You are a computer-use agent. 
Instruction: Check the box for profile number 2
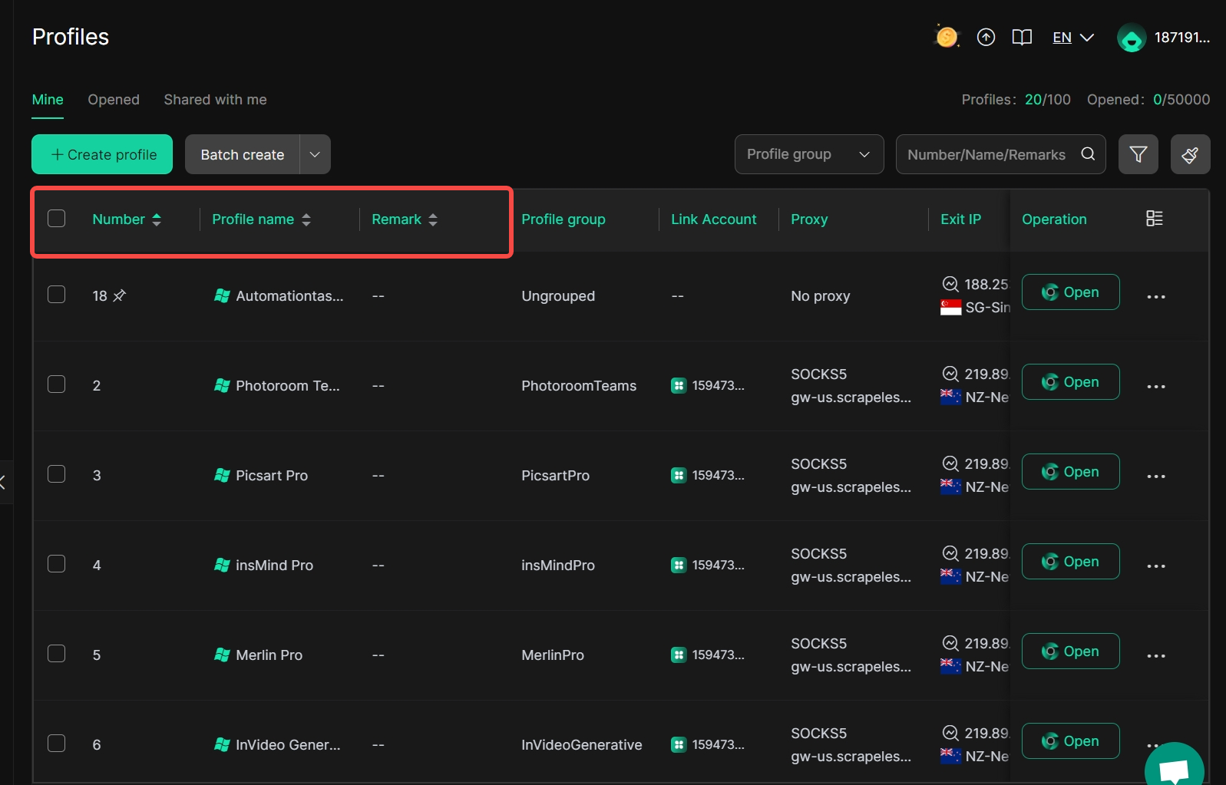click(x=56, y=384)
